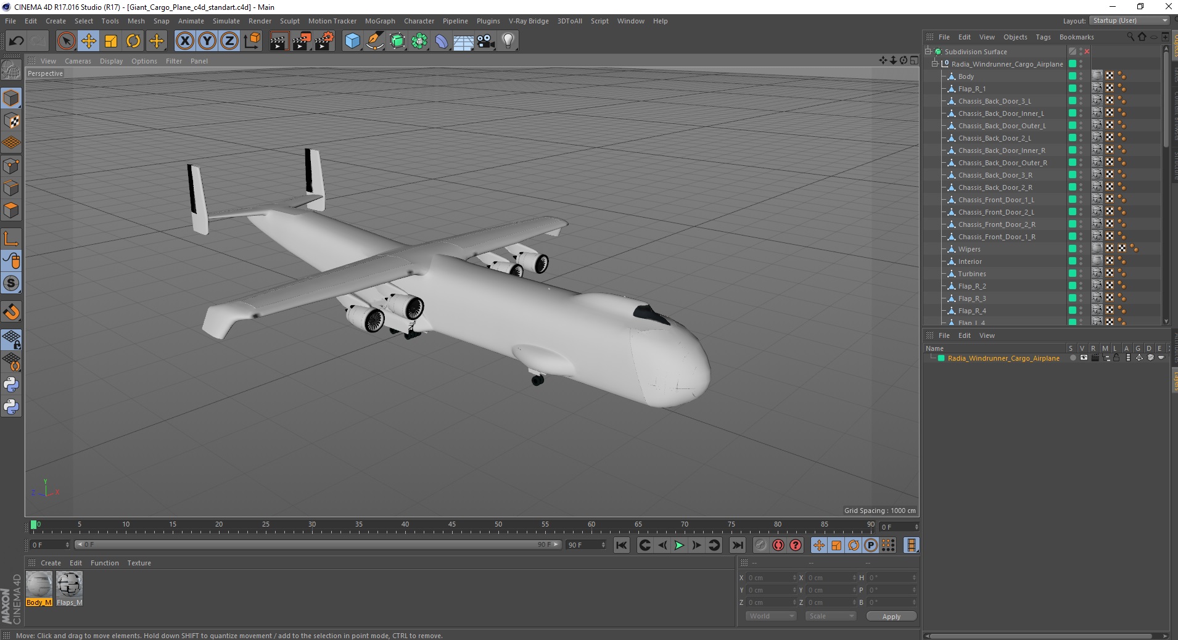
Task: Toggle X axis lock
Action: pos(184,41)
